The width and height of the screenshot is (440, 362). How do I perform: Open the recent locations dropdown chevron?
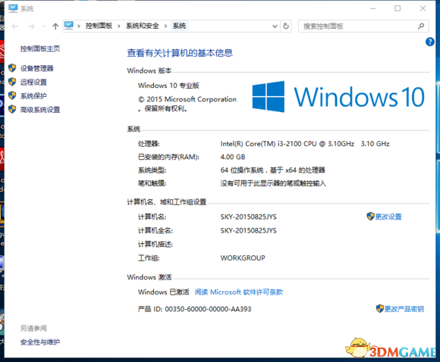click(44, 27)
